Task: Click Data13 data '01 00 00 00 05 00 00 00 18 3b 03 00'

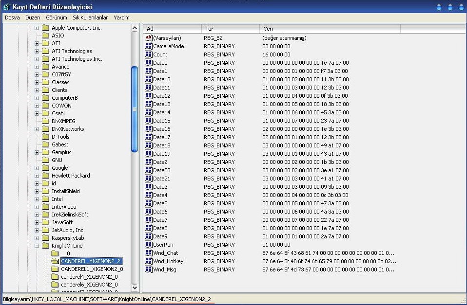Action: pos(306,104)
